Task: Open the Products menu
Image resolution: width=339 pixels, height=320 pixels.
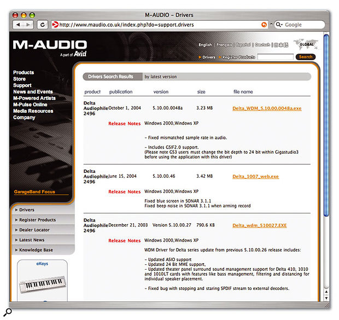Action: click(x=24, y=73)
